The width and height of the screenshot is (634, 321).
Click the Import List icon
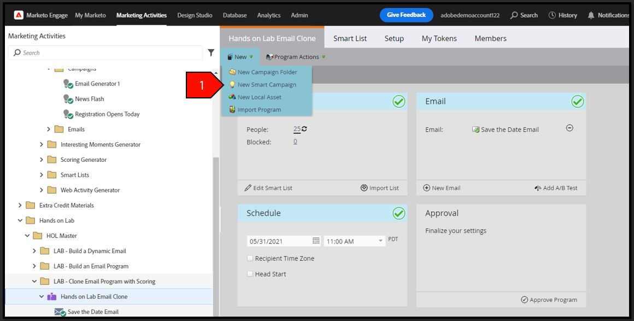364,188
